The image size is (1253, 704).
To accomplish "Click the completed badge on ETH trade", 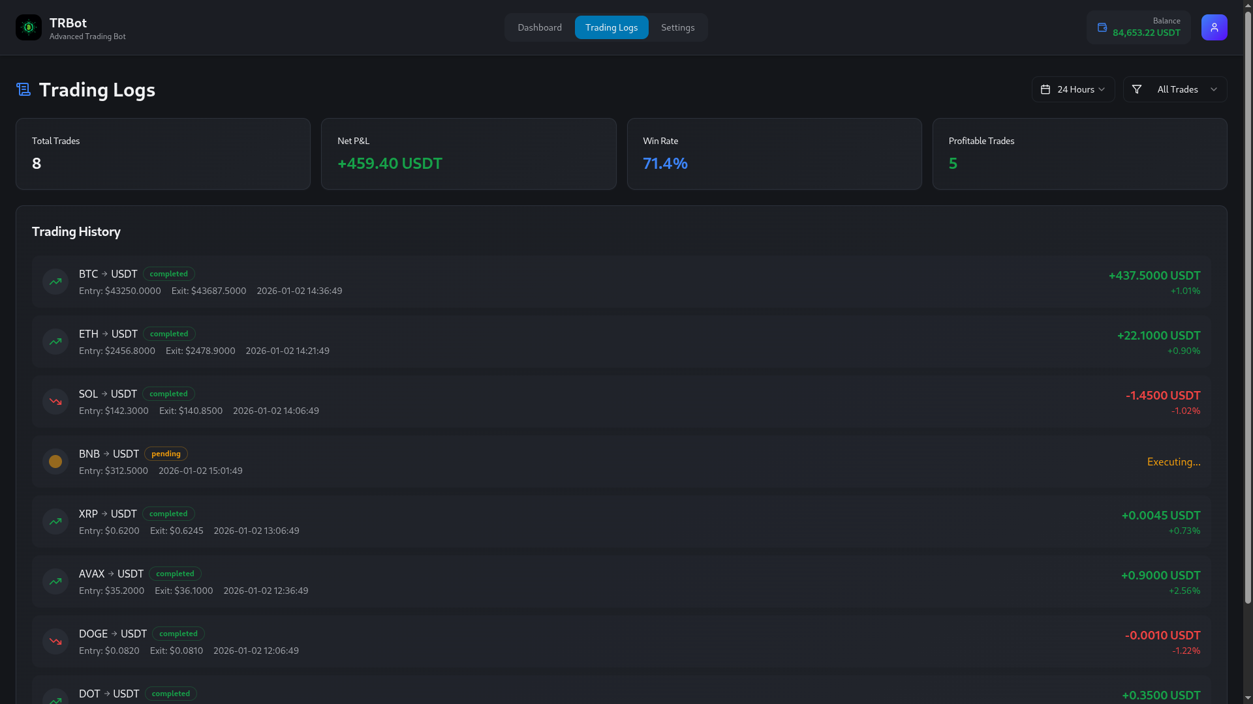I will point(169,334).
